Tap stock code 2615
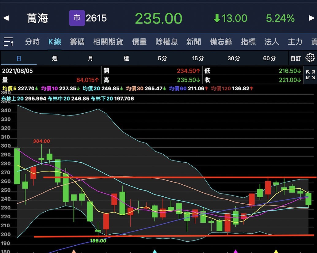This screenshot has width=317, height=253. click(96, 18)
